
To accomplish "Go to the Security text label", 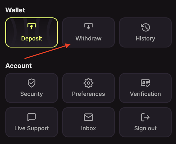I will (32, 94).
